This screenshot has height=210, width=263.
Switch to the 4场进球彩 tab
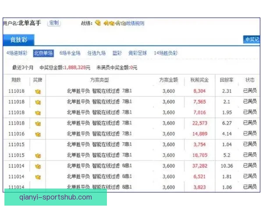(x=17, y=53)
